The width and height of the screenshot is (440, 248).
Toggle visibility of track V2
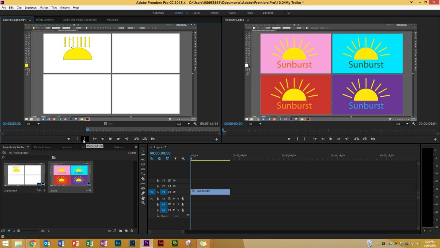click(174, 186)
